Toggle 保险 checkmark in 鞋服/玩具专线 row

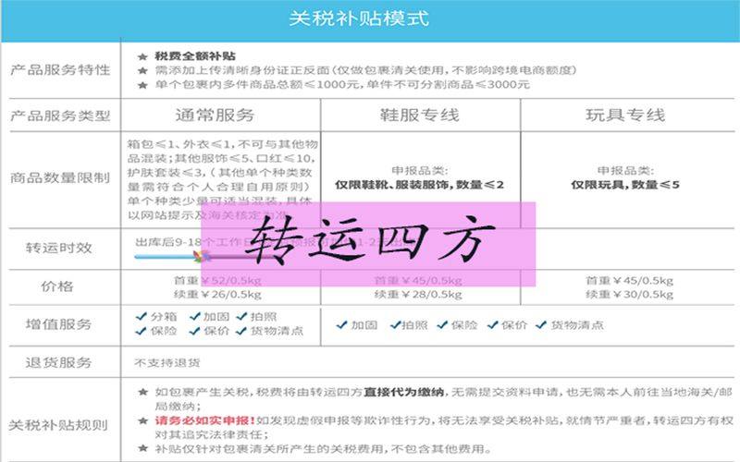click(442, 325)
